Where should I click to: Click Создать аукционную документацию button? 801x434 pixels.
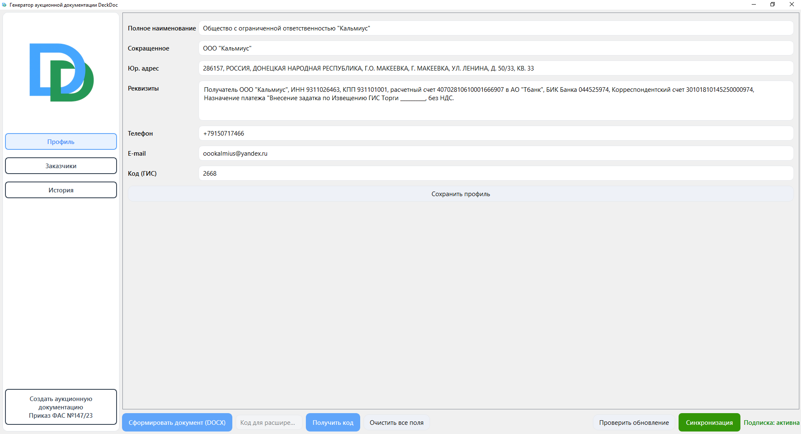61,407
